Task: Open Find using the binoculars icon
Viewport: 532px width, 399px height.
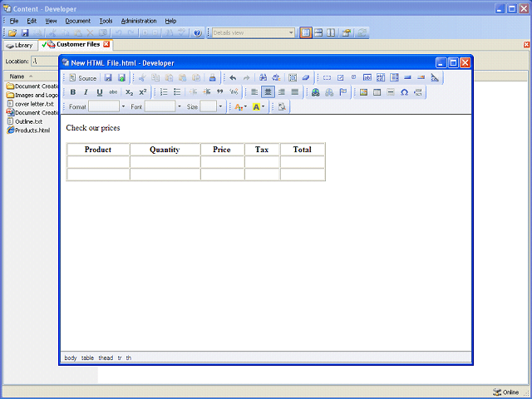Action: [x=263, y=77]
